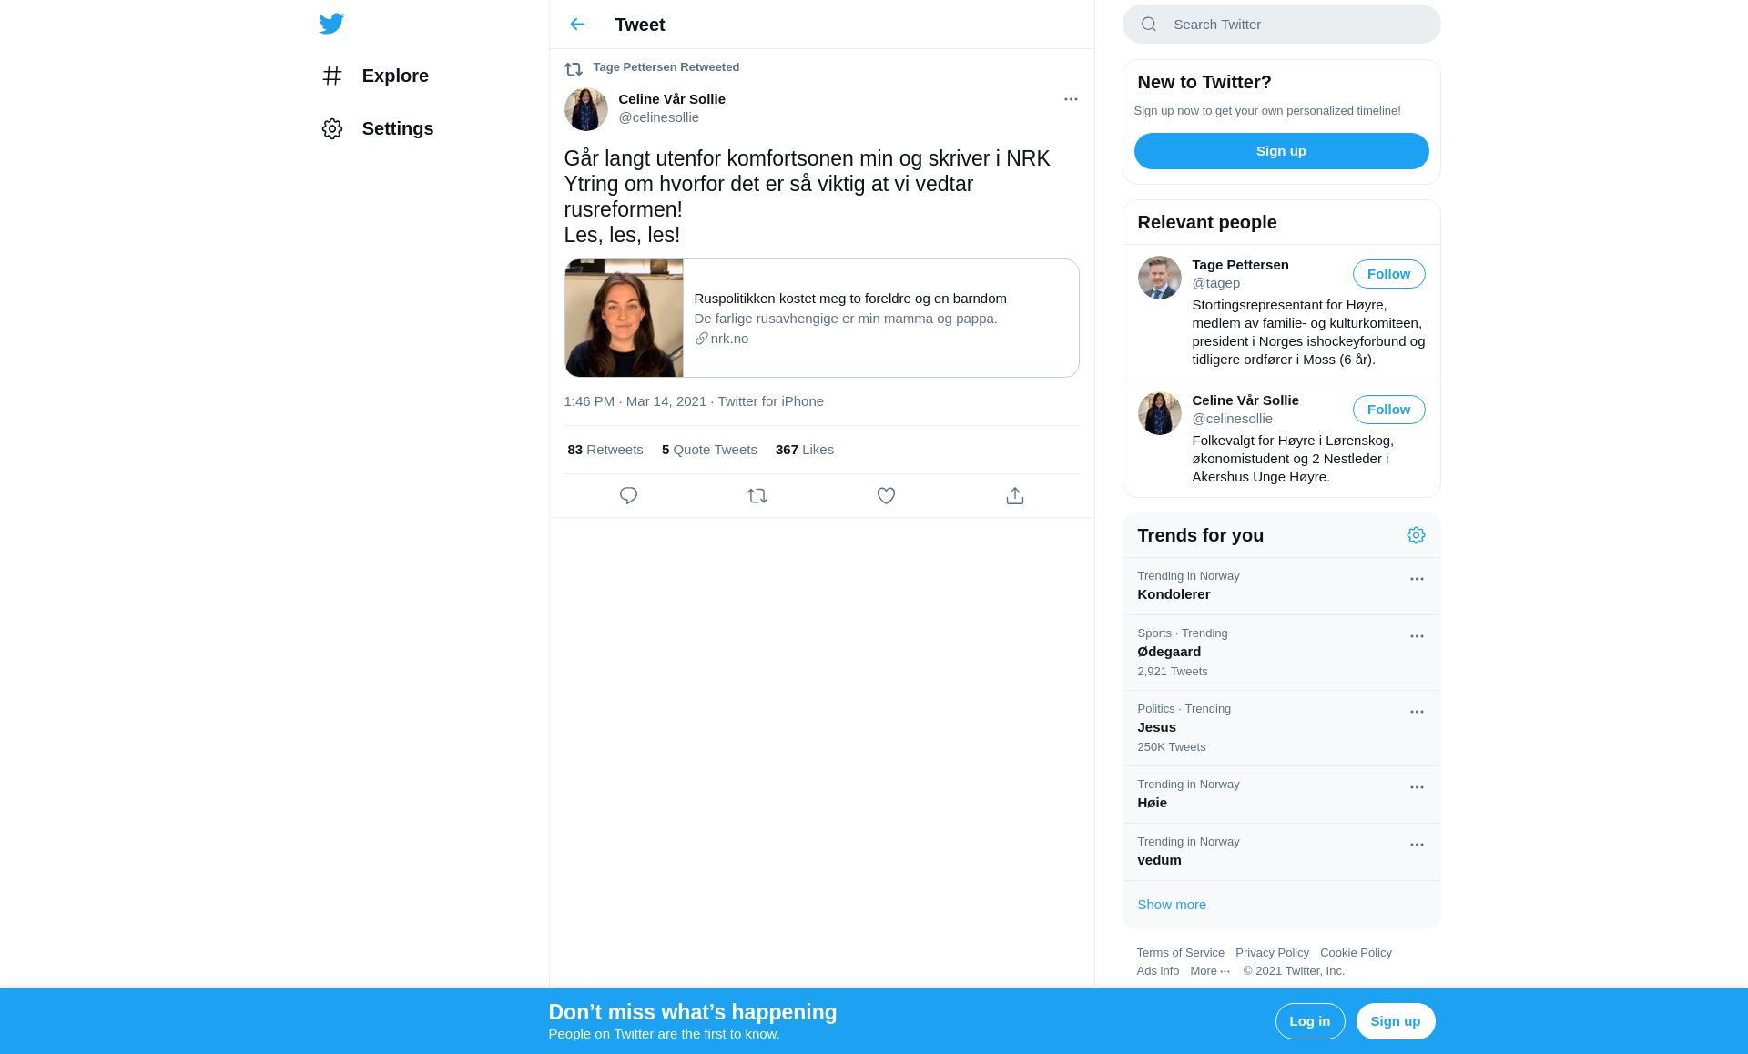Expand the More footer menu
1748x1054 pixels.
coord(1210,971)
